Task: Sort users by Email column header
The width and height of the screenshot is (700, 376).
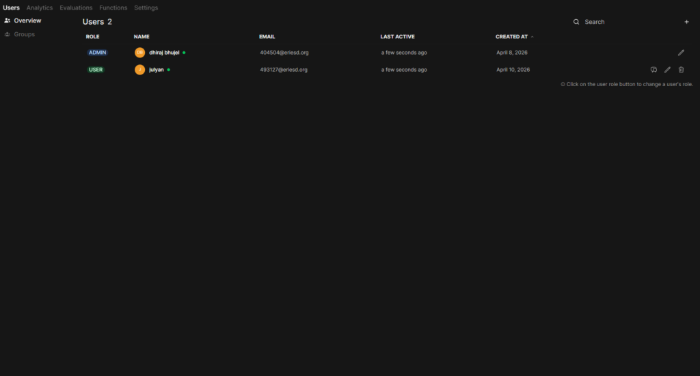Action: click(267, 37)
